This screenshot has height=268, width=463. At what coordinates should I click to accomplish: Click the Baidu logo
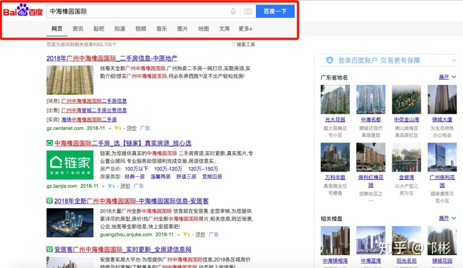[x=23, y=11]
